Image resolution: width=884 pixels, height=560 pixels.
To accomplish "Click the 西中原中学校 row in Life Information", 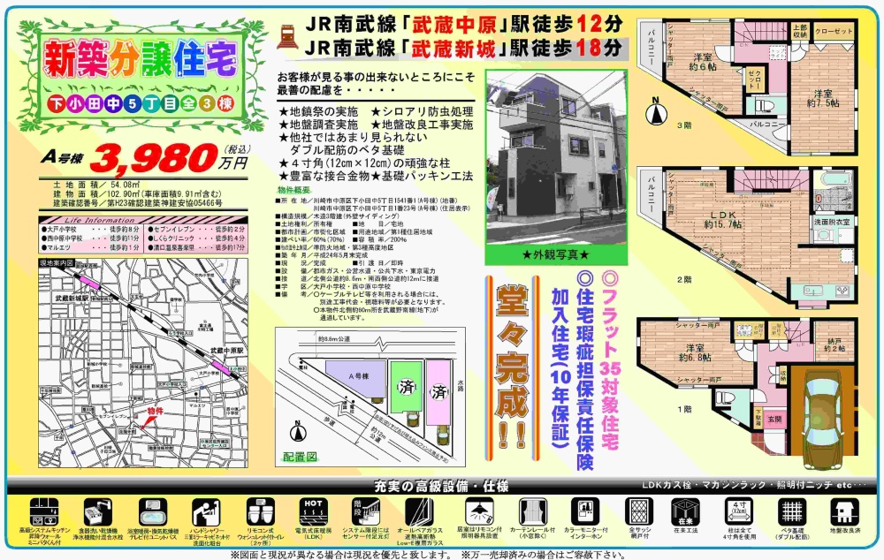I will coord(91,238).
